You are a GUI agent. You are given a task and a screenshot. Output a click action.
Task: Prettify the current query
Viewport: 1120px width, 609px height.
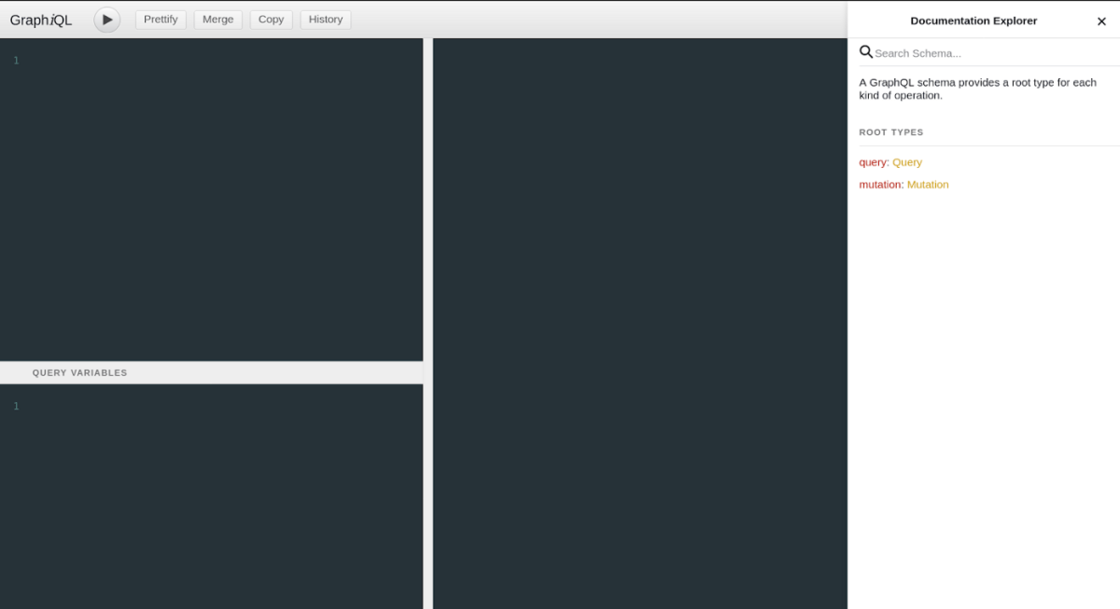click(161, 19)
